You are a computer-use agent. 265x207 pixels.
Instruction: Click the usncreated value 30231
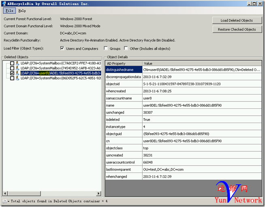[202, 155]
